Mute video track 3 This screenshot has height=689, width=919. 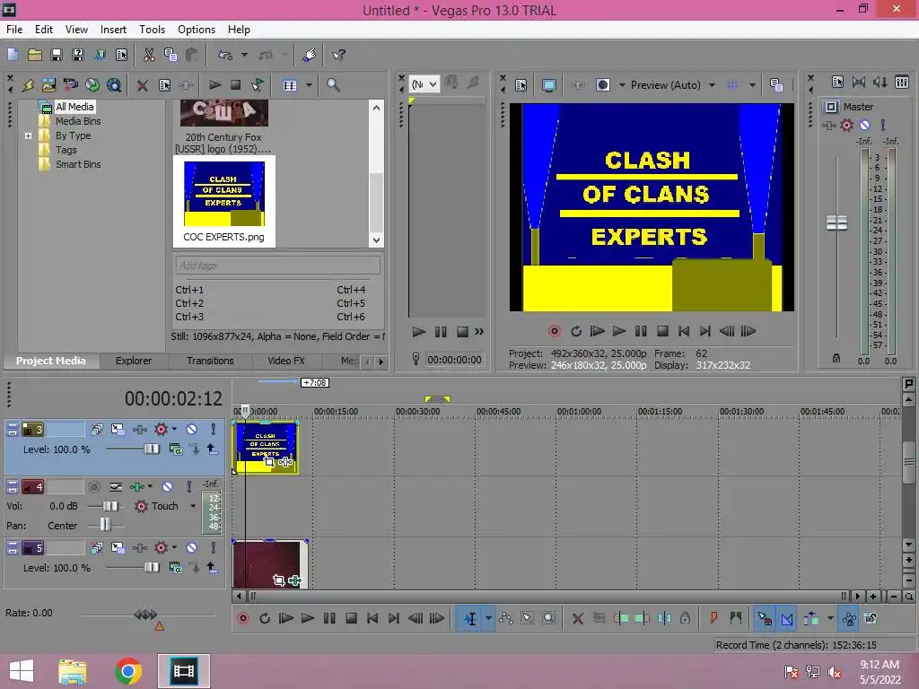192,430
